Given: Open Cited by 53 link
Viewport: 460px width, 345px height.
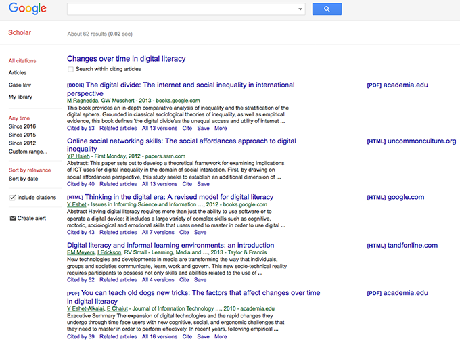Looking at the screenshot, I should click(x=80, y=128).
